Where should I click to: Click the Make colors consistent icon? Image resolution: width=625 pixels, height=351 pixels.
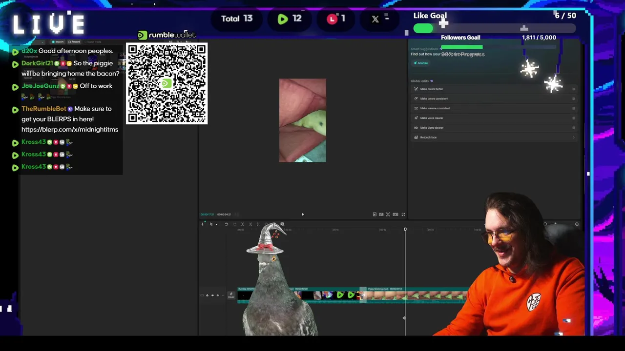pyautogui.click(x=416, y=99)
